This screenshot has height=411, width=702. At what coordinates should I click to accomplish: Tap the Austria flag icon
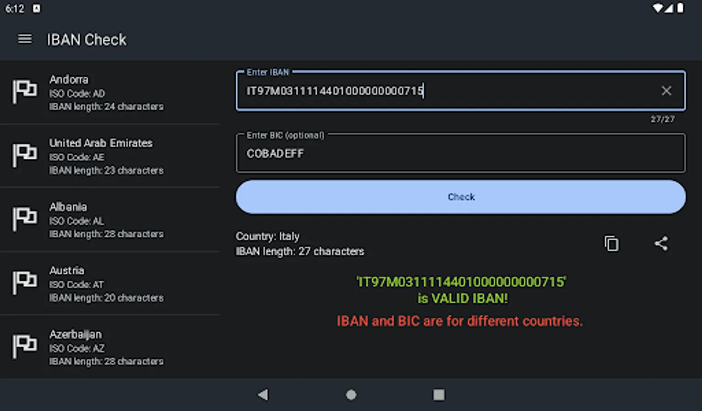[x=25, y=283]
